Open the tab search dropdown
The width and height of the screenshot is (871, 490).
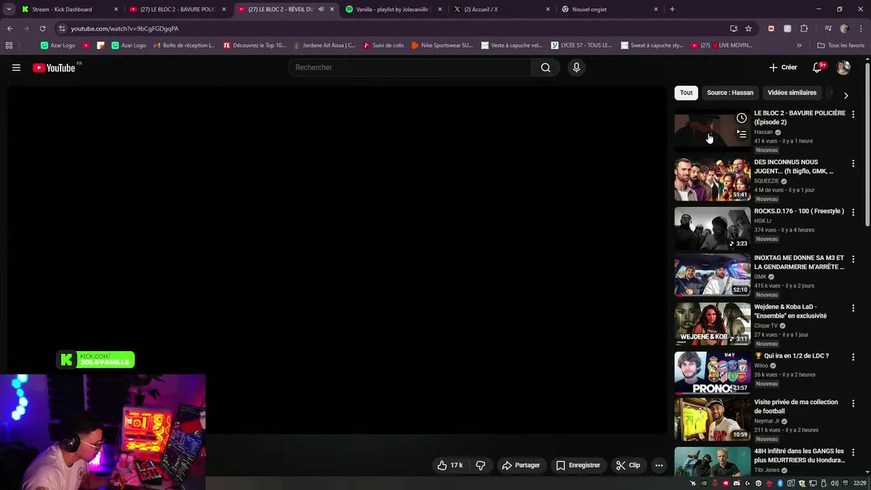9,10
